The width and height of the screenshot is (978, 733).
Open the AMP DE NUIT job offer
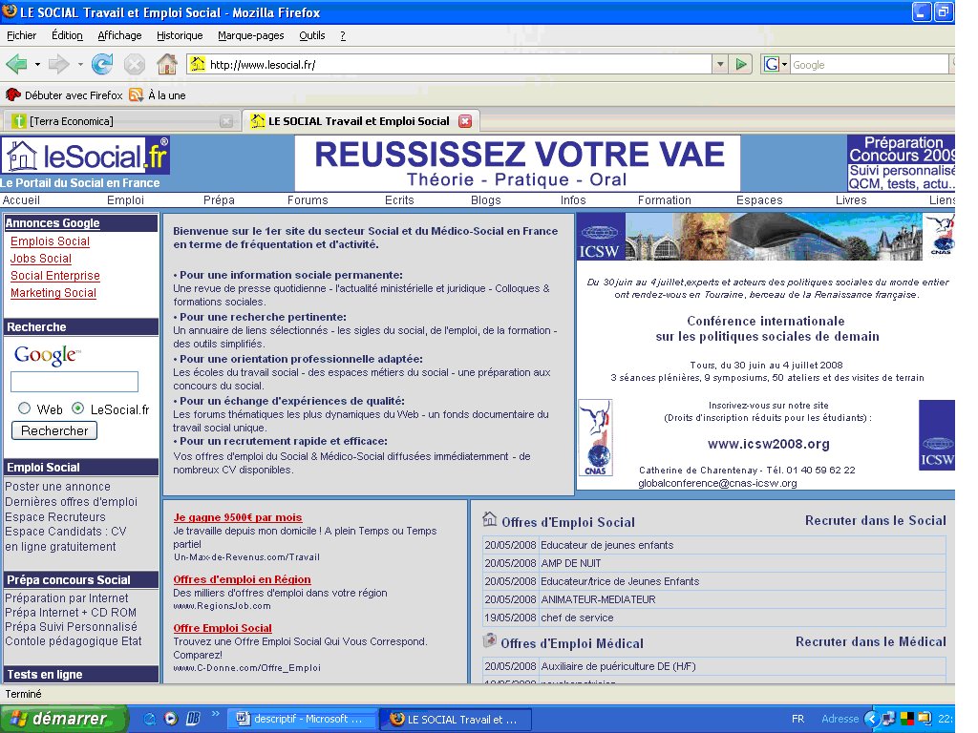click(571, 563)
